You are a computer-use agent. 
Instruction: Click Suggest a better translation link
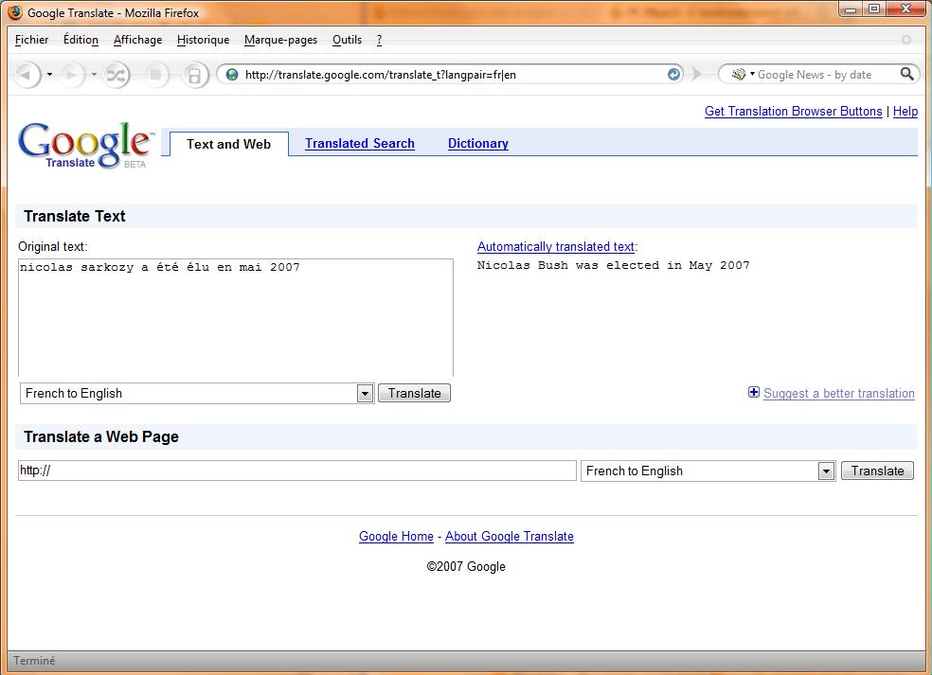[x=838, y=393]
